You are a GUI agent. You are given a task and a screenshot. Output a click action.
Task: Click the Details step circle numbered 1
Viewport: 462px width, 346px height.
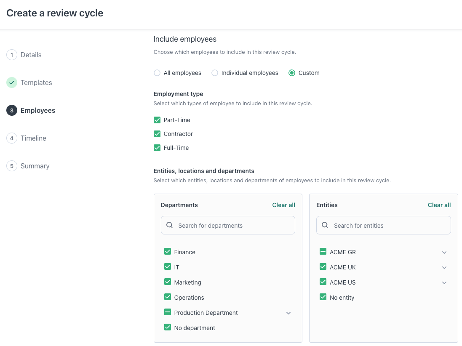coord(12,55)
